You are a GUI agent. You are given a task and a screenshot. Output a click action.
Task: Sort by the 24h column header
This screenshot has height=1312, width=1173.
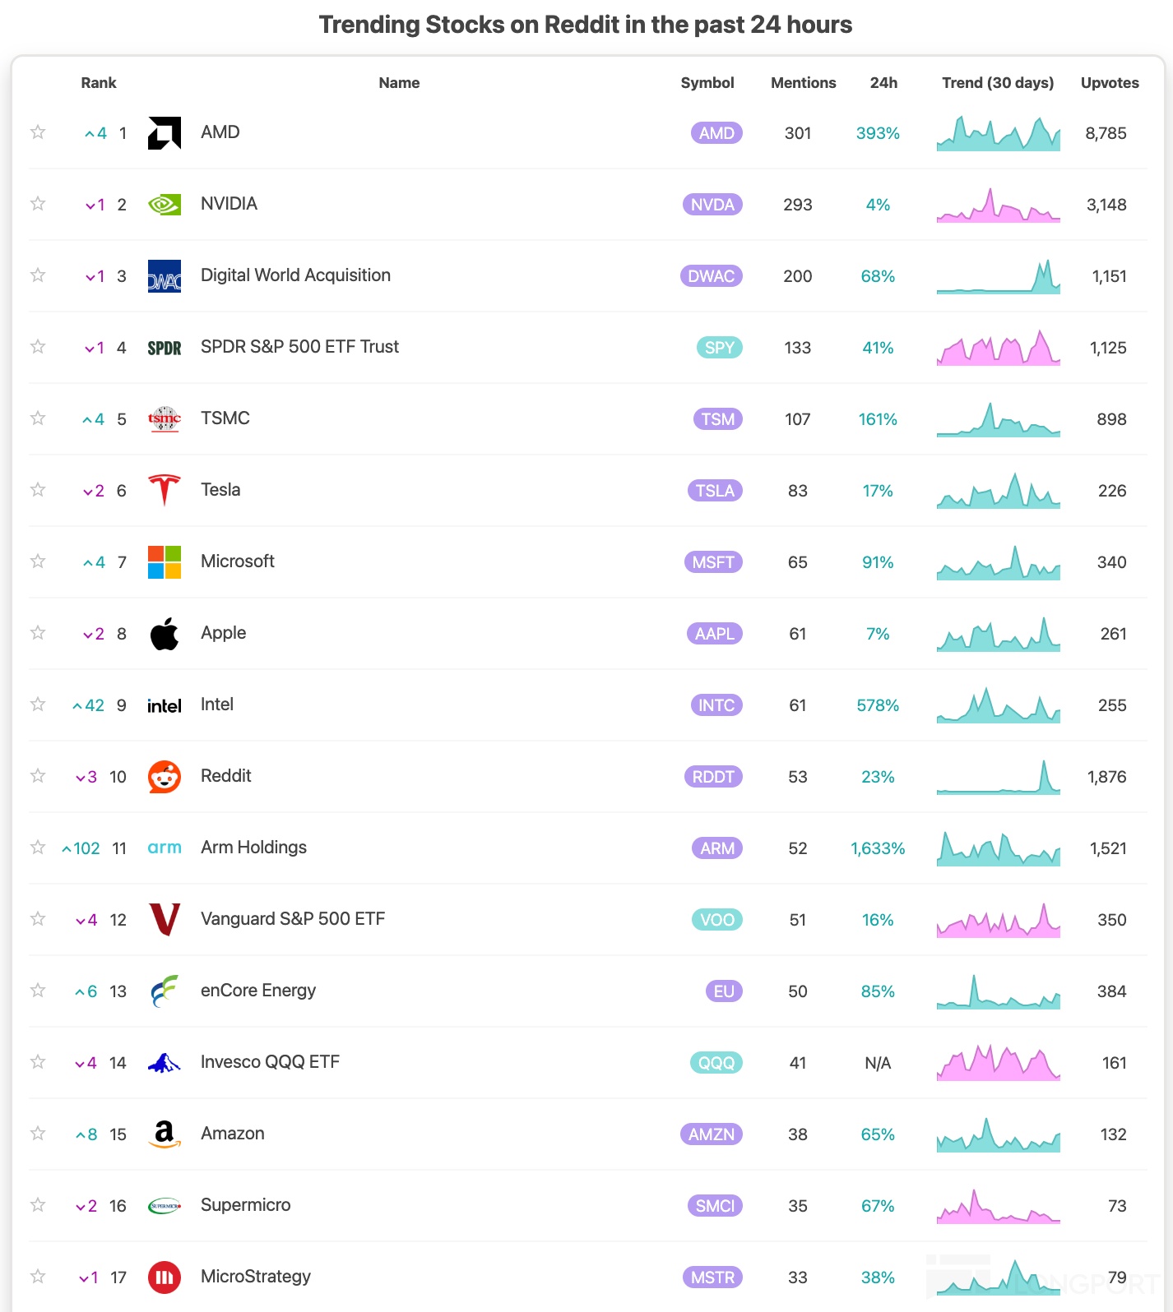(883, 83)
